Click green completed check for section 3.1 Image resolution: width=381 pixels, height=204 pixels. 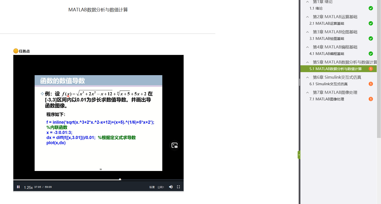(371, 39)
